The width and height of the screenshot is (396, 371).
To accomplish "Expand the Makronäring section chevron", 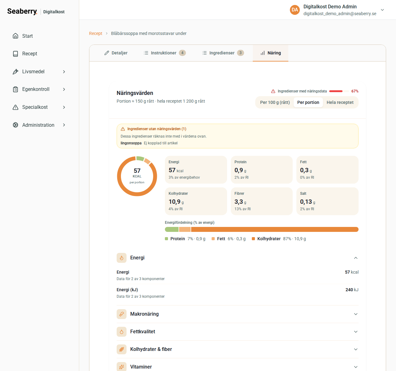I will tap(356, 314).
